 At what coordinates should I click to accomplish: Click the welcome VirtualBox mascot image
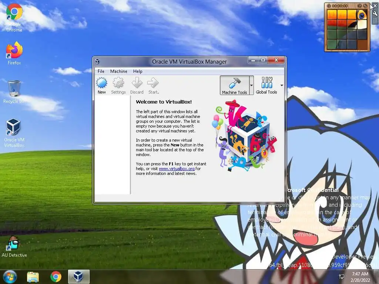[244, 136]
